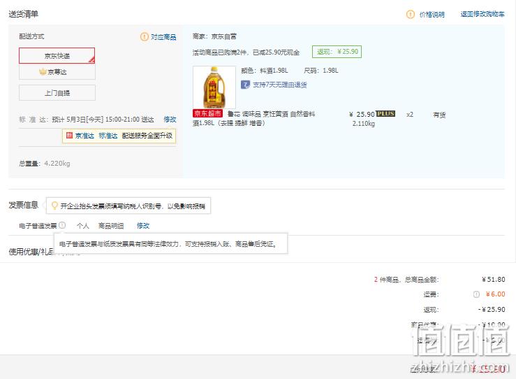516x379 pixels.
Task: Click 个人 invoice title text
Action: [x=83, y=226]
